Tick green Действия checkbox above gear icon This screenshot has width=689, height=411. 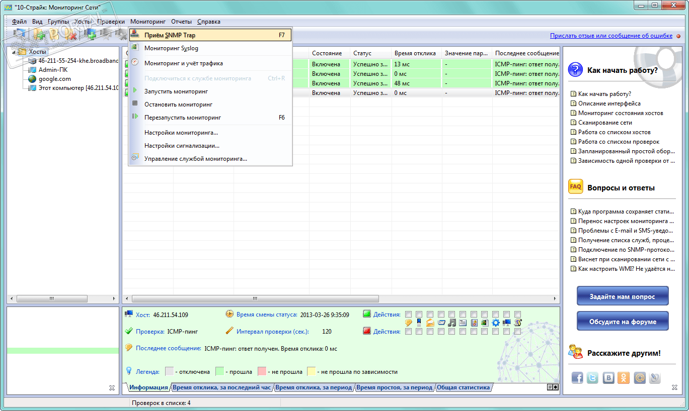click(x=496, y=315)
